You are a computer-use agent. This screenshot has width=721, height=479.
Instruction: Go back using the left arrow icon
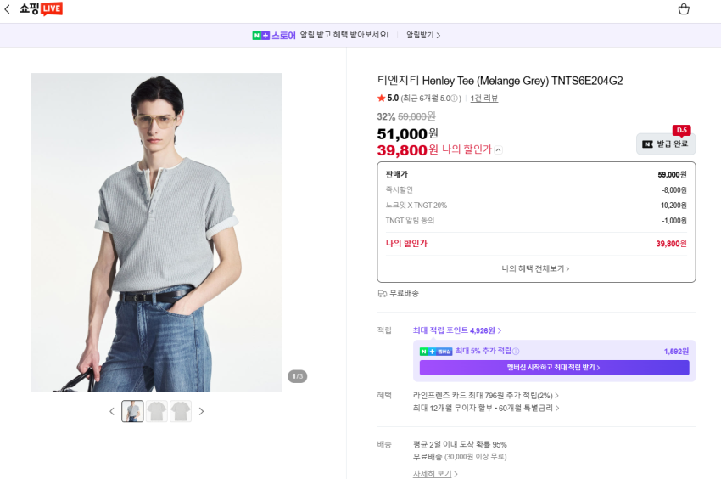tap(7, 8)
